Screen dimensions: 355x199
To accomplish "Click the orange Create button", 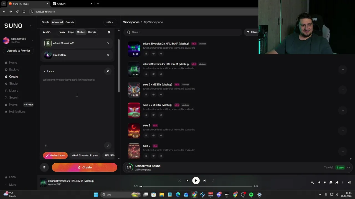I will [x=84, y=167].
